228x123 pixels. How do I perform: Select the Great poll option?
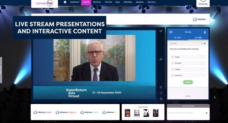pyautogui.click(x=173, y=57)
